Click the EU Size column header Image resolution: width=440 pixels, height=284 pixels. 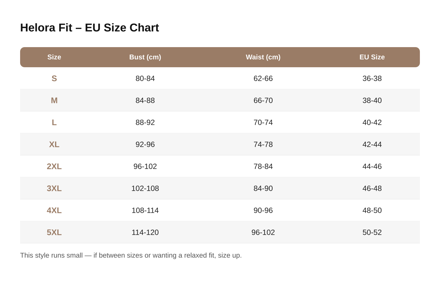click(x=372, y=57)
